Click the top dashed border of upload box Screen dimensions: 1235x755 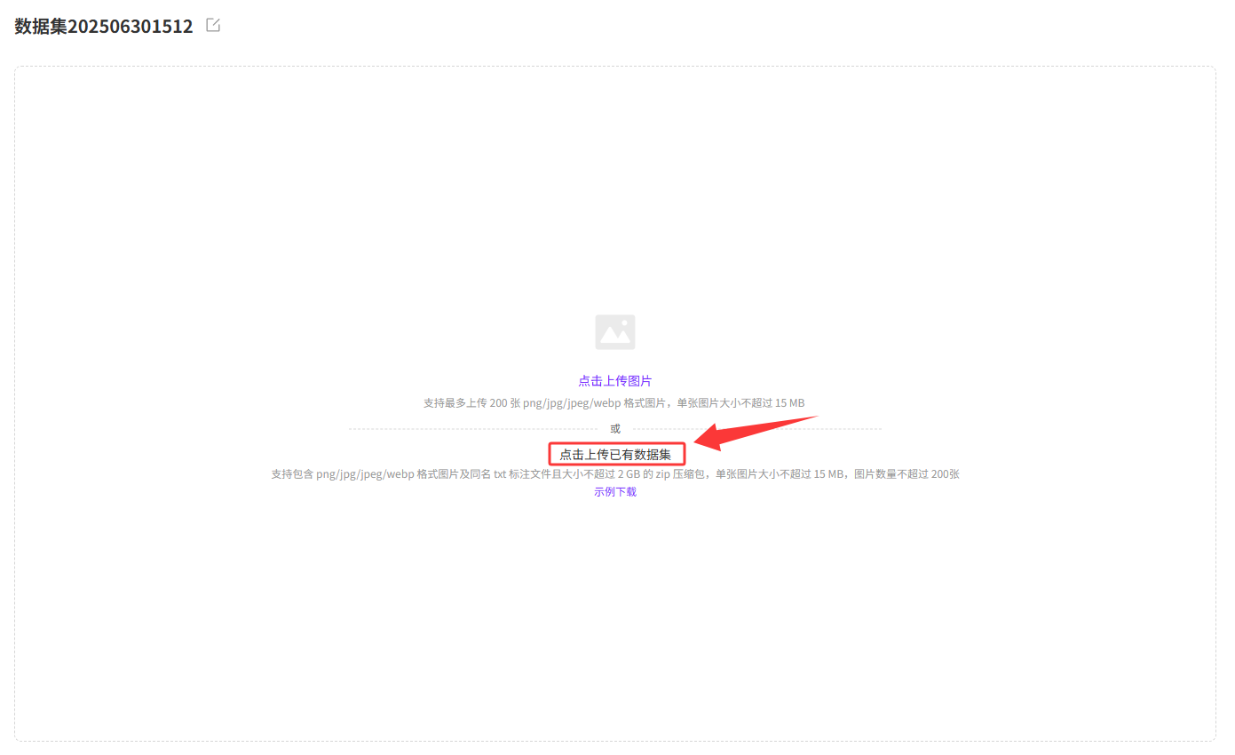tap(615, 67)
